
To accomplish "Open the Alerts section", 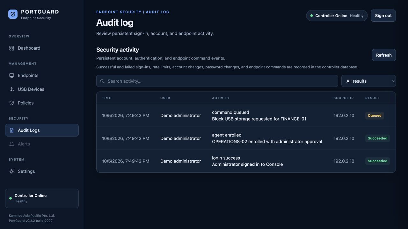I will click(x=42, y=144).
